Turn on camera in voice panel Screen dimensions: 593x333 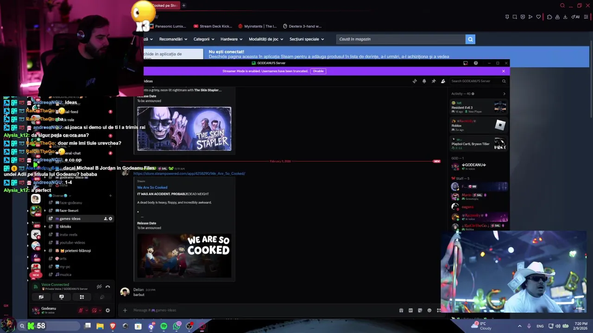[41, 297]
